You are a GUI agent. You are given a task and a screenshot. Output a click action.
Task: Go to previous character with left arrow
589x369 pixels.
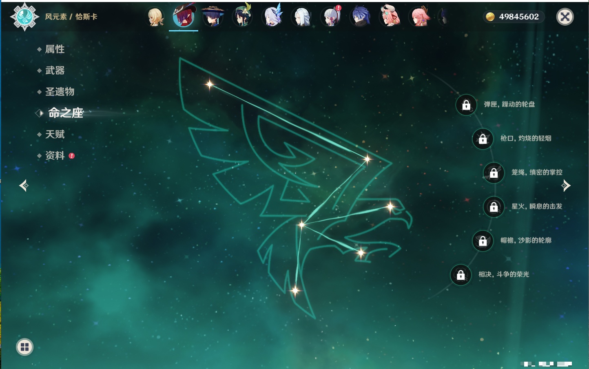pos(24,186)
